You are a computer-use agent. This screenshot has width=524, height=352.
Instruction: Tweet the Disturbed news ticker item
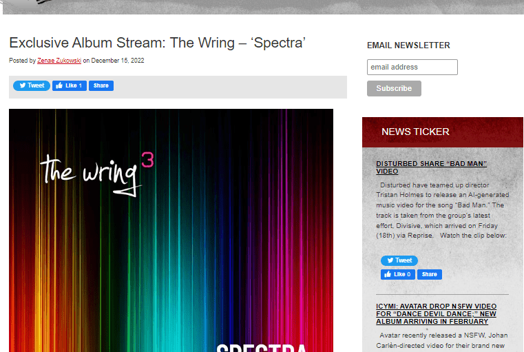coord(399,260)
